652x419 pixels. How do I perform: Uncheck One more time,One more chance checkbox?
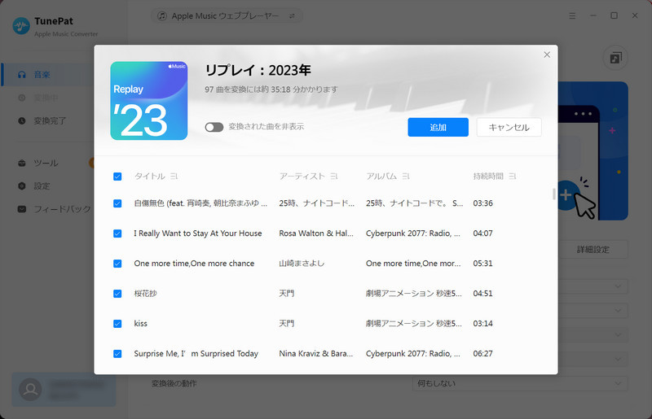point(117,264)
